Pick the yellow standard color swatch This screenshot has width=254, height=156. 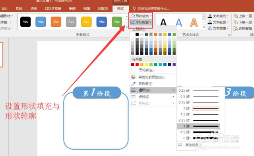pos(146,65)
